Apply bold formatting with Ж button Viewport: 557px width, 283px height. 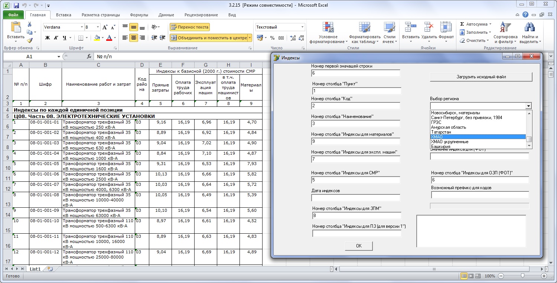[47, 38]
